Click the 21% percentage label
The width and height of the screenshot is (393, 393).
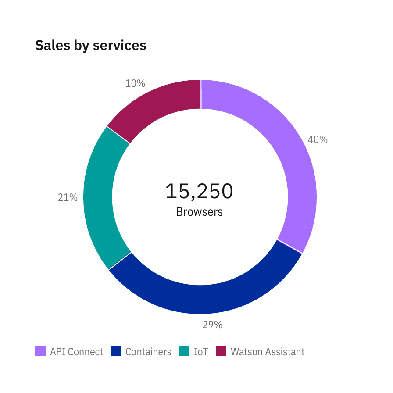point(68,198)
